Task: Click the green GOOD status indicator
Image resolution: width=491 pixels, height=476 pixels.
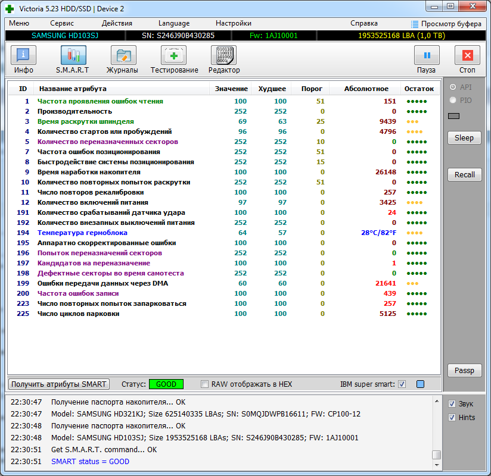Action: tap(166, 384)
